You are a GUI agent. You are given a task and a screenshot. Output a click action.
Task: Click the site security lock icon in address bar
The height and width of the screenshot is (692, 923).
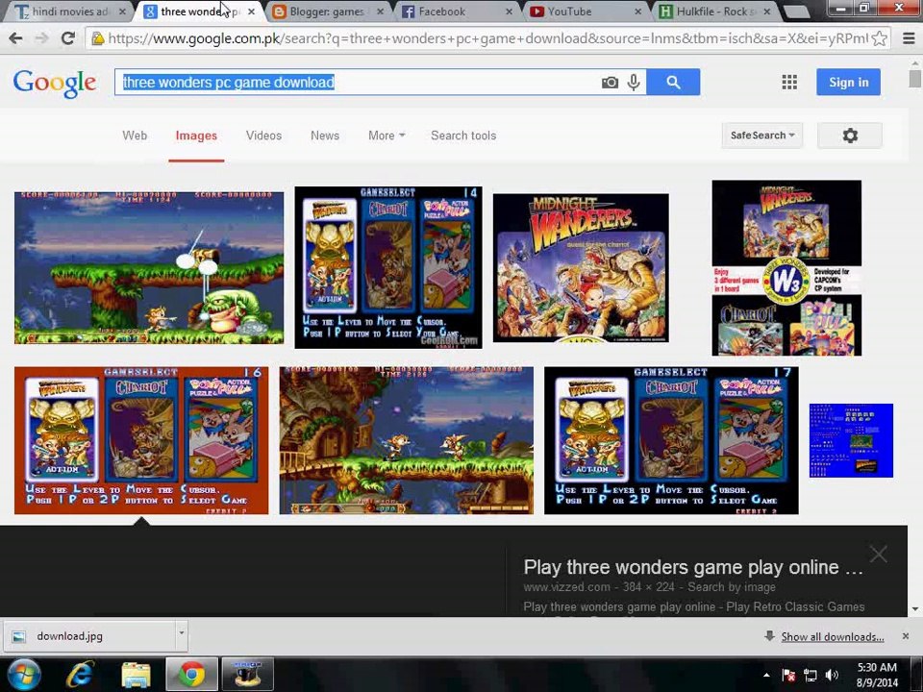click(x=98, y=38)
